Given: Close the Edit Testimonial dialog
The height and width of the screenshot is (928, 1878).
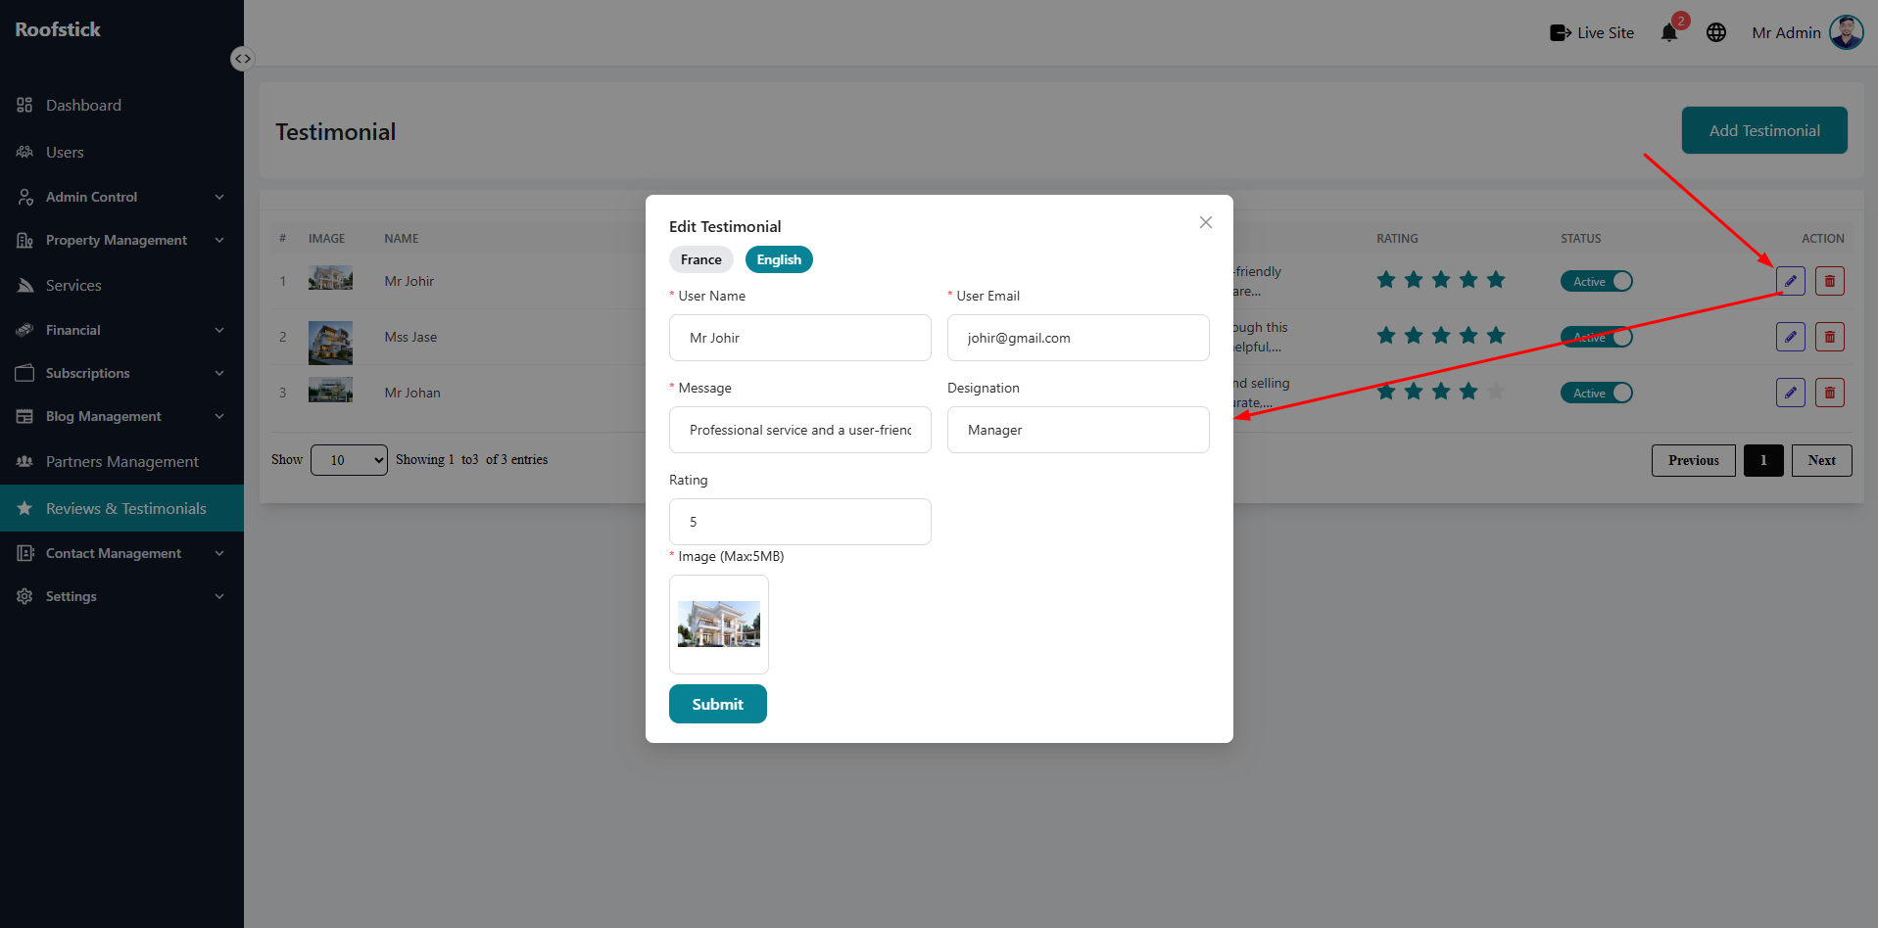Looking at the screenshot, I should (x=1206, y=222).
